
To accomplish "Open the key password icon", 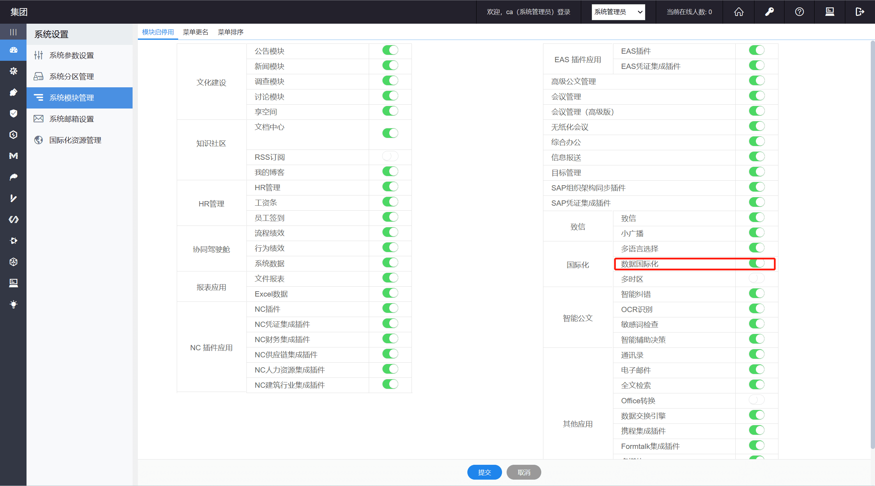I will point(769,12).
